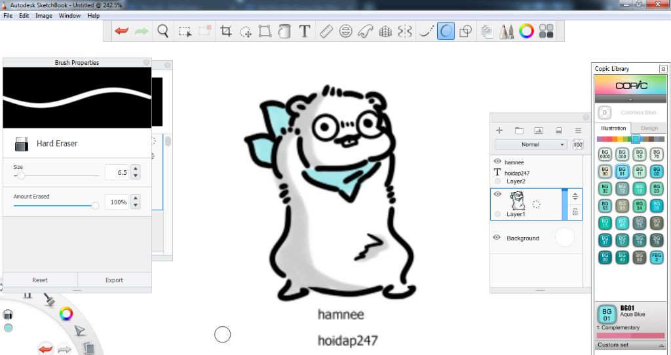Toggle the Steady Stroke tool
The height and width of the screenshot is (355, 671).
426,31
